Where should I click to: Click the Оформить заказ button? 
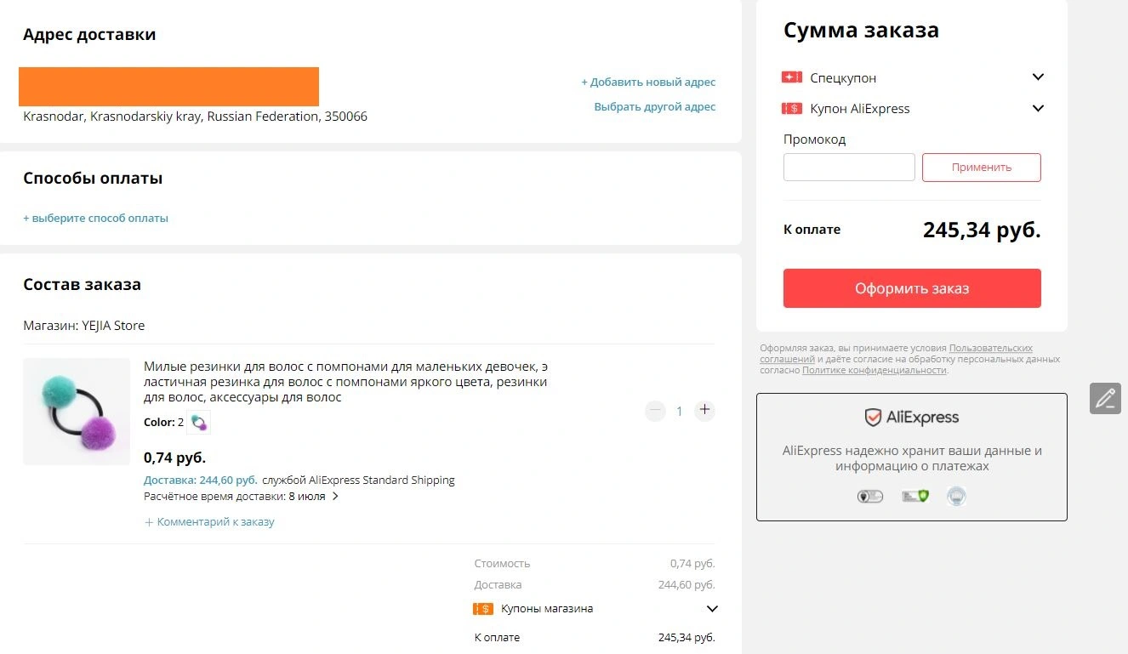point(912,288)
